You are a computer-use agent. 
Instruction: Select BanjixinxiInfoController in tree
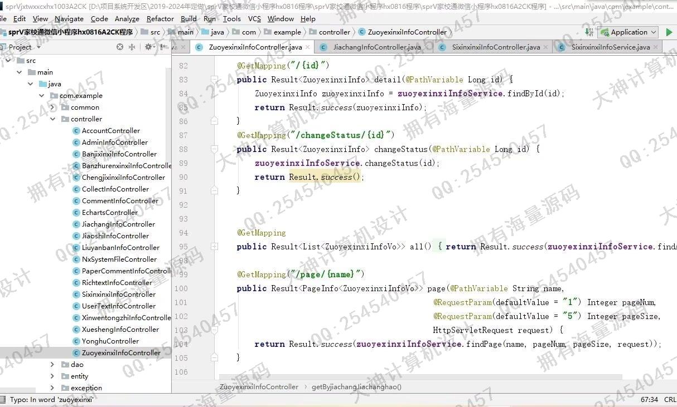(119, 154)
